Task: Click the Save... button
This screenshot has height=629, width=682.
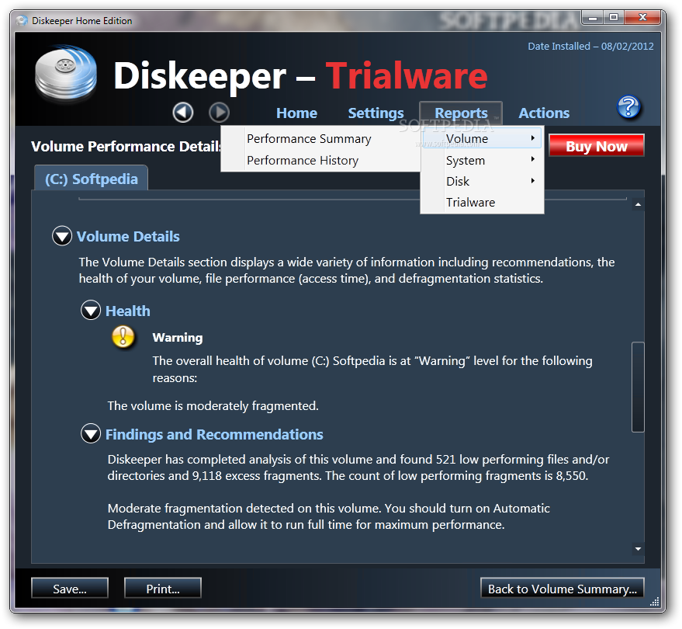Action: coord(70,589)
